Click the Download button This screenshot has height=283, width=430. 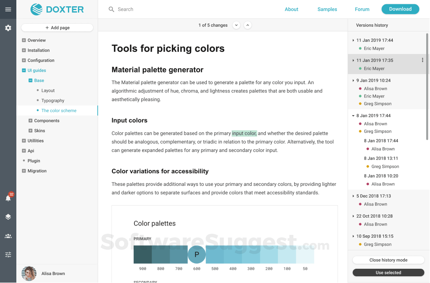(400, 9)
